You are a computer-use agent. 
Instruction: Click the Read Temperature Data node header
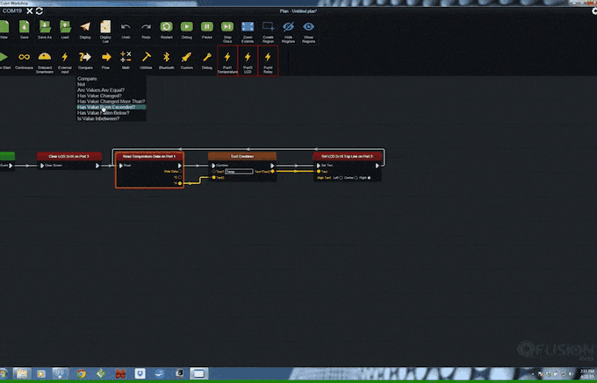pyautogui.click(x=149, y=156)
